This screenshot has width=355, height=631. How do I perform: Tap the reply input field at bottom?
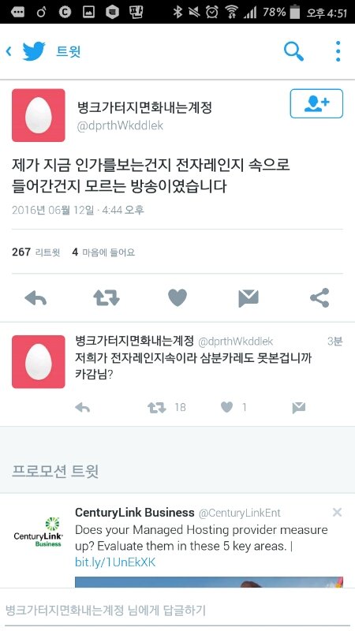[x=177, y=610]
